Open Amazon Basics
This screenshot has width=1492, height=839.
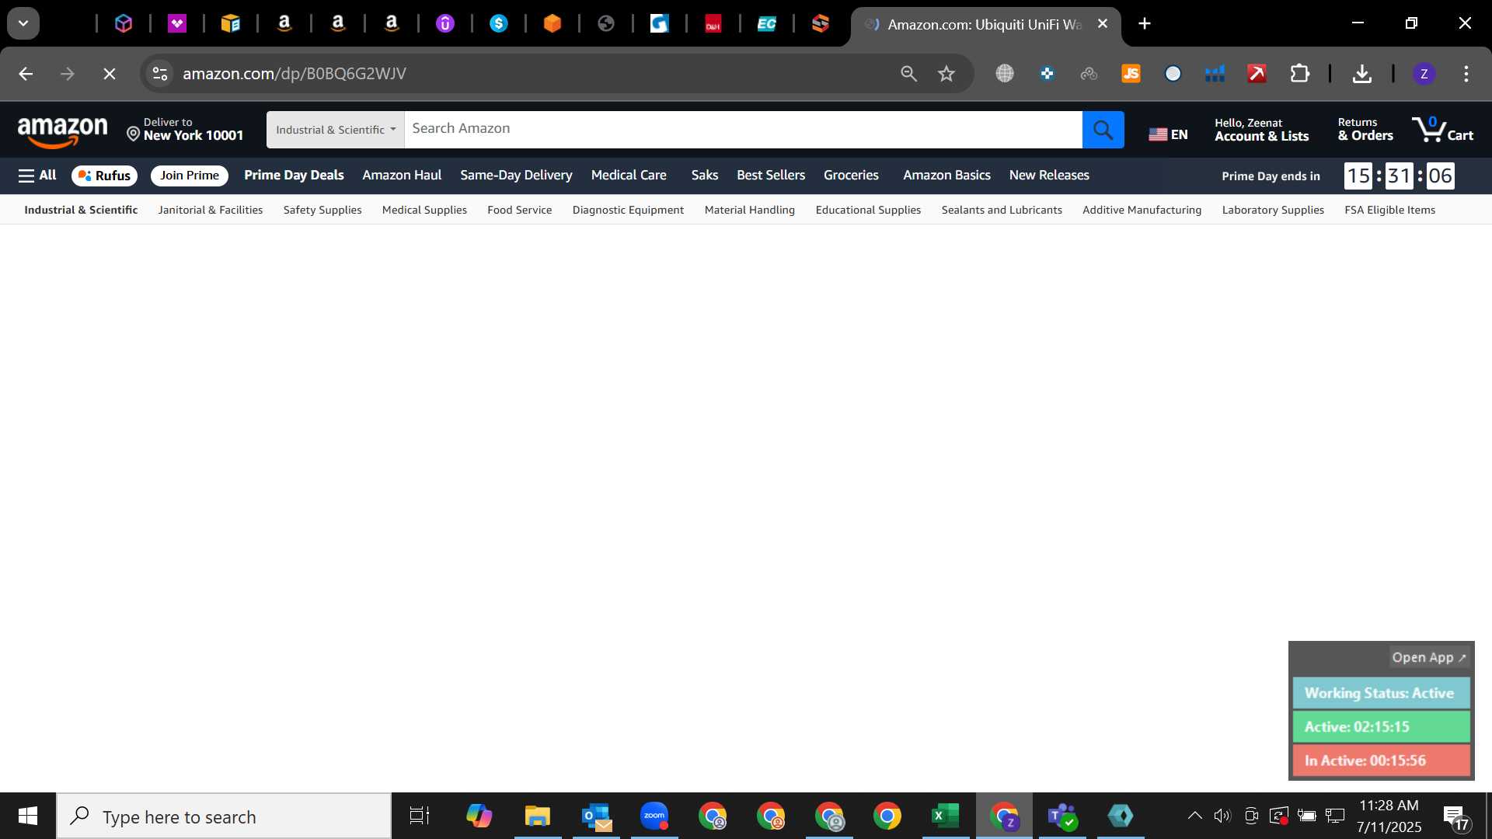[x=946, y=176]
